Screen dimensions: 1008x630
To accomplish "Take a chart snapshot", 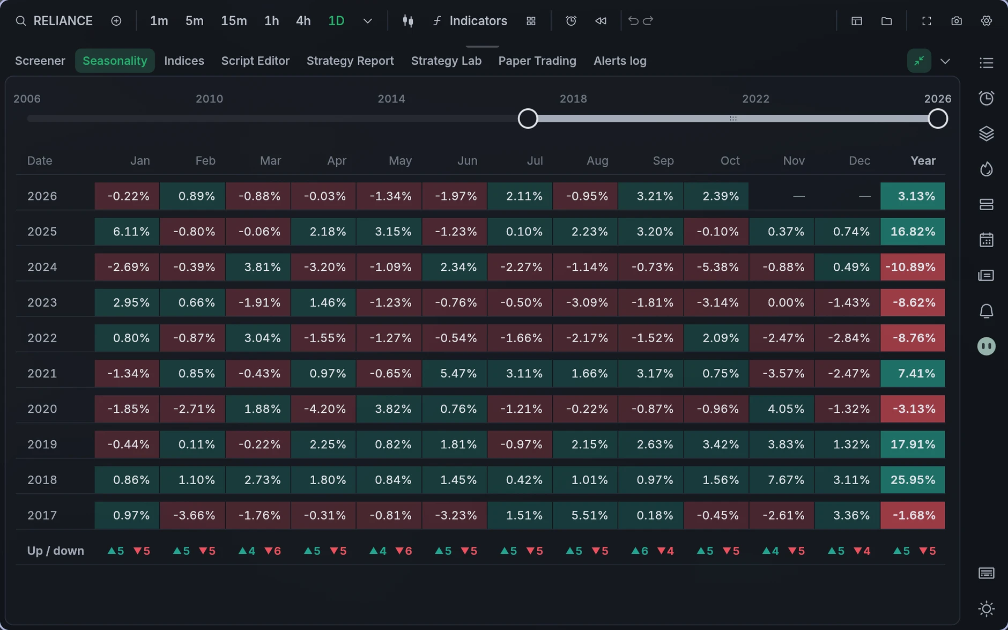I will click(x=957, y=21).
